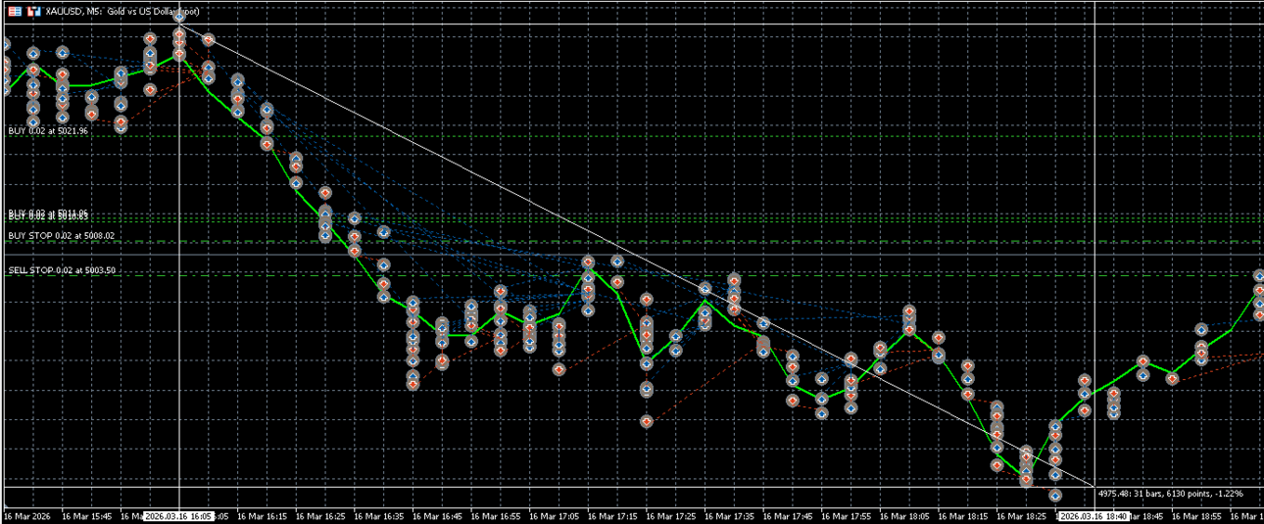This screenshot has height=524, width=1264.
Task: Click the 16 Mar 17:45 time label
Action: (788, 516)
